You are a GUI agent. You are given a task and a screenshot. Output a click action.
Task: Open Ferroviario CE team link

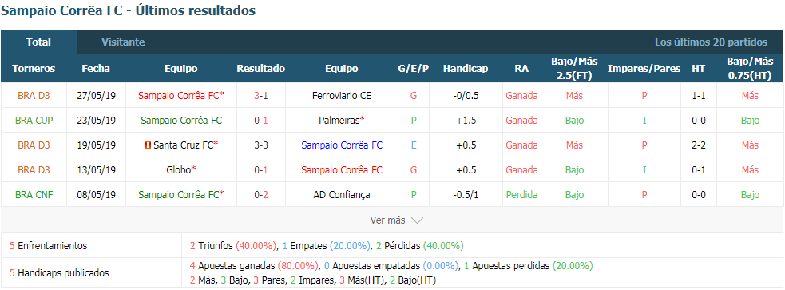[342, 96]
